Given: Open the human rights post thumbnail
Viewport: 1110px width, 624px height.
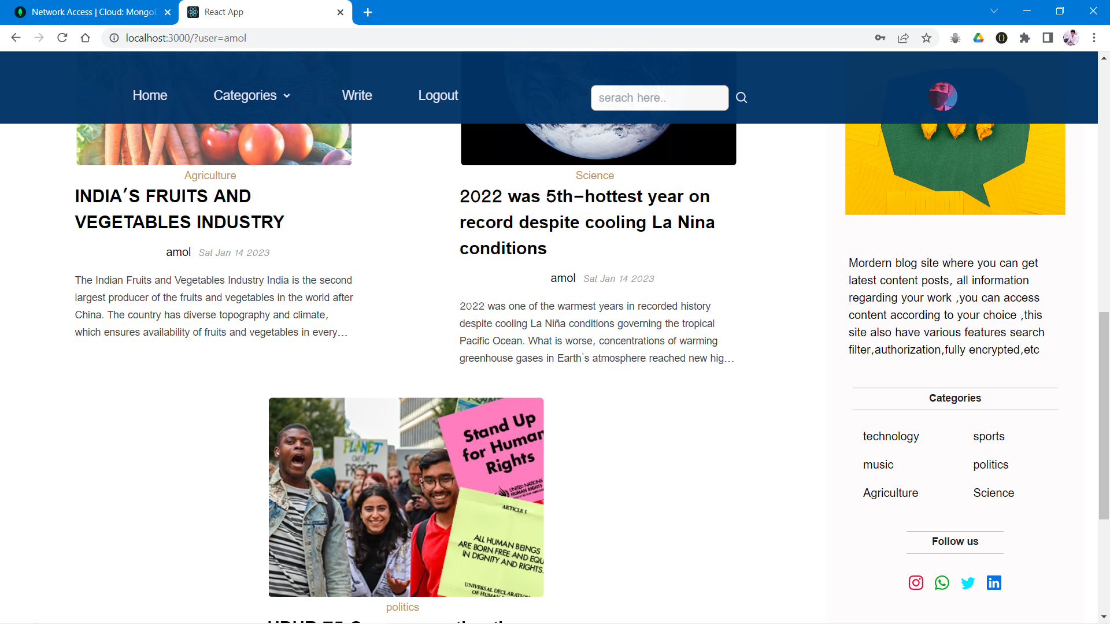Looking at the screenshot, I should (x=406, y=497).
